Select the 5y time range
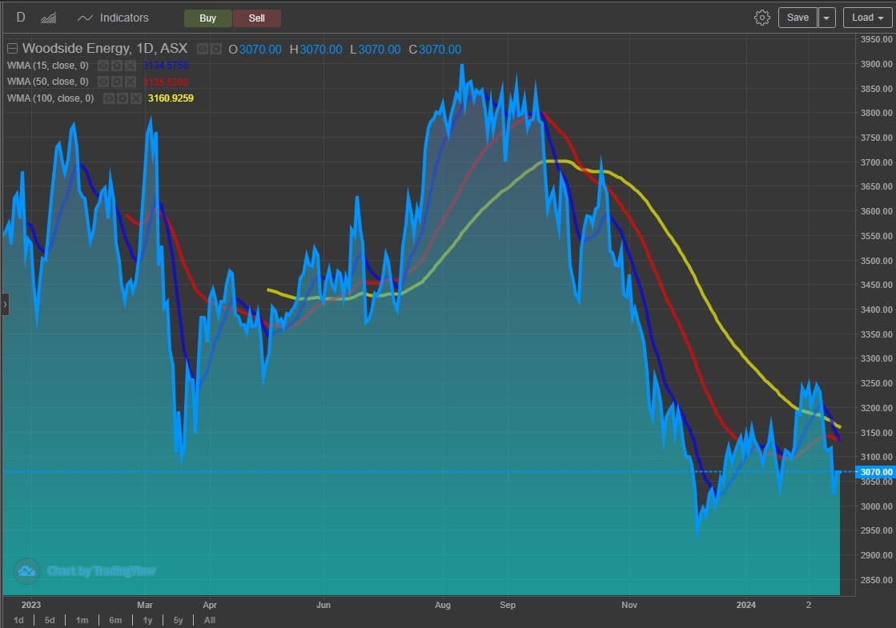The width and height of the screenshot is (896, 628). (179, 620)
